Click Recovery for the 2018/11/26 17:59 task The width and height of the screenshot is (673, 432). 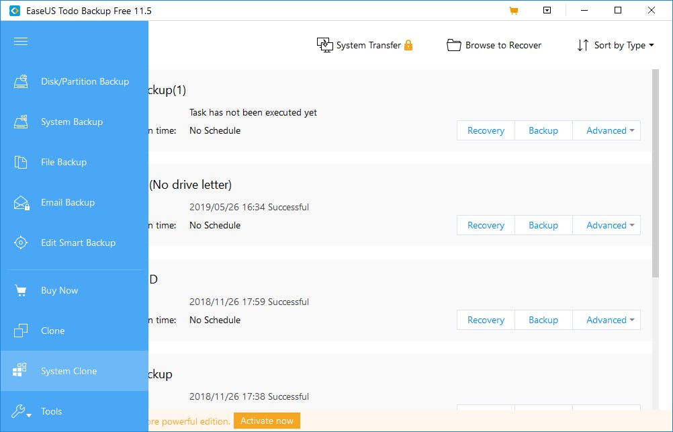click(486, 320)
